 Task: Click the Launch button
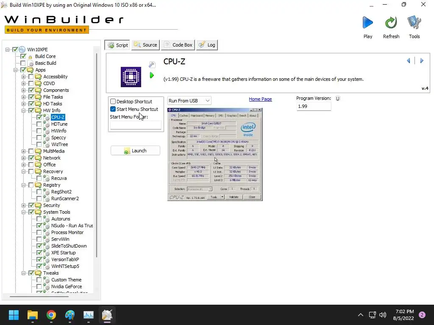pos(135,151)
